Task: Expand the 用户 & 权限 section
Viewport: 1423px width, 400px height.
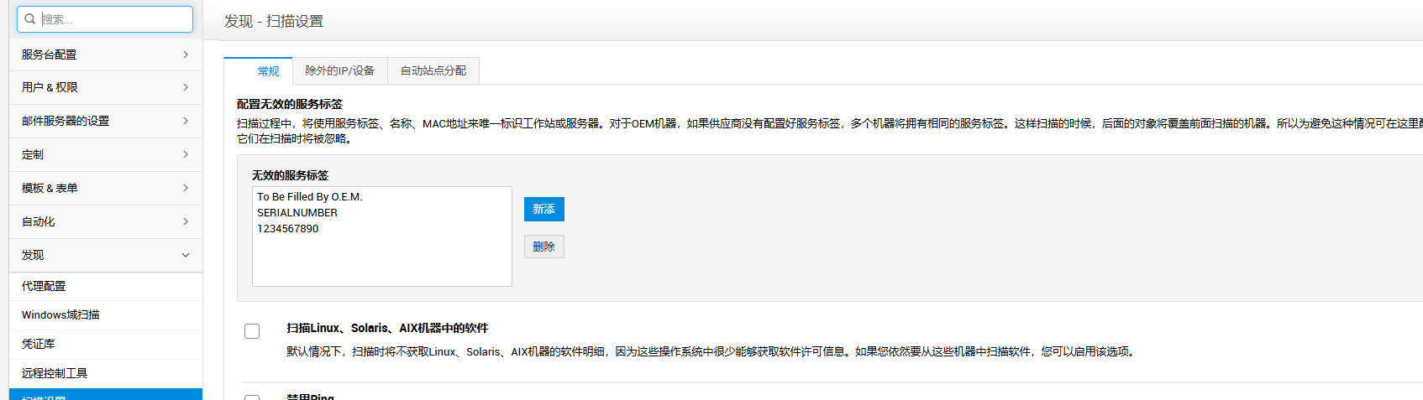Action: pos(105,87)
